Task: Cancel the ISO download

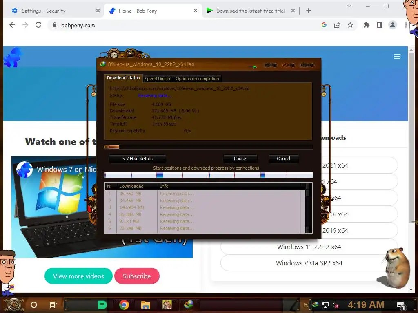Action: [x=283, y=159]
